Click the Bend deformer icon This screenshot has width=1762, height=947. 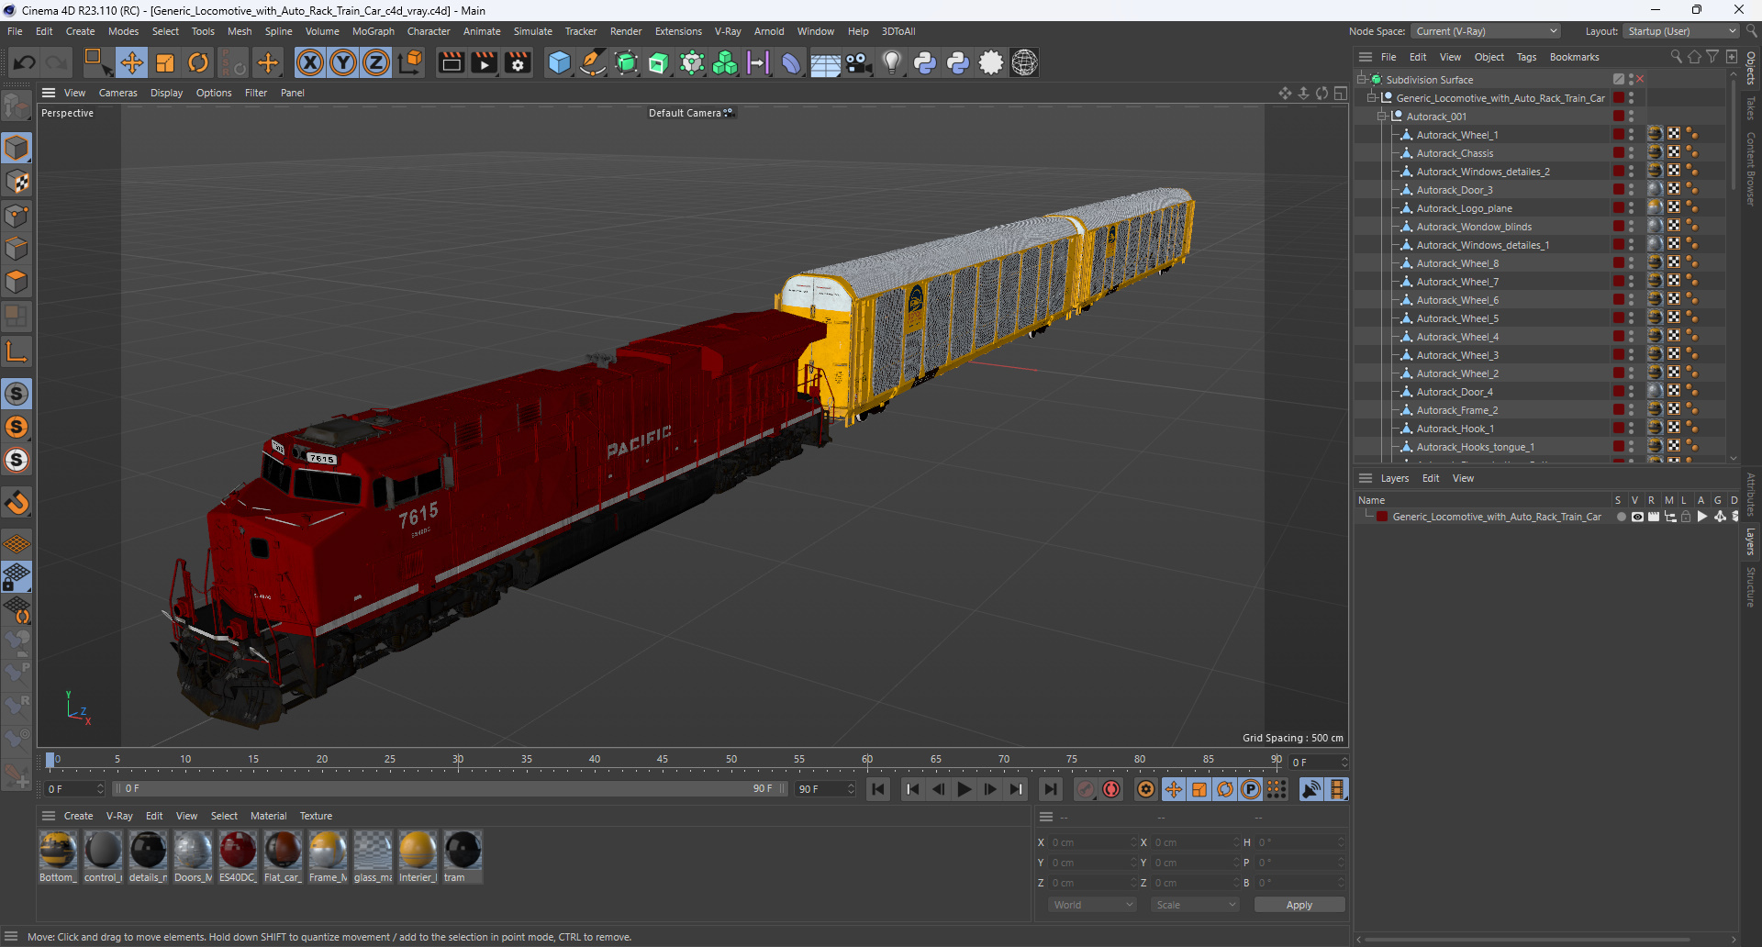[791, 62]
